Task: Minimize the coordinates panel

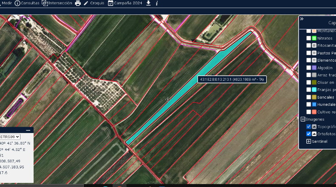Action: (x=28, y=130)
